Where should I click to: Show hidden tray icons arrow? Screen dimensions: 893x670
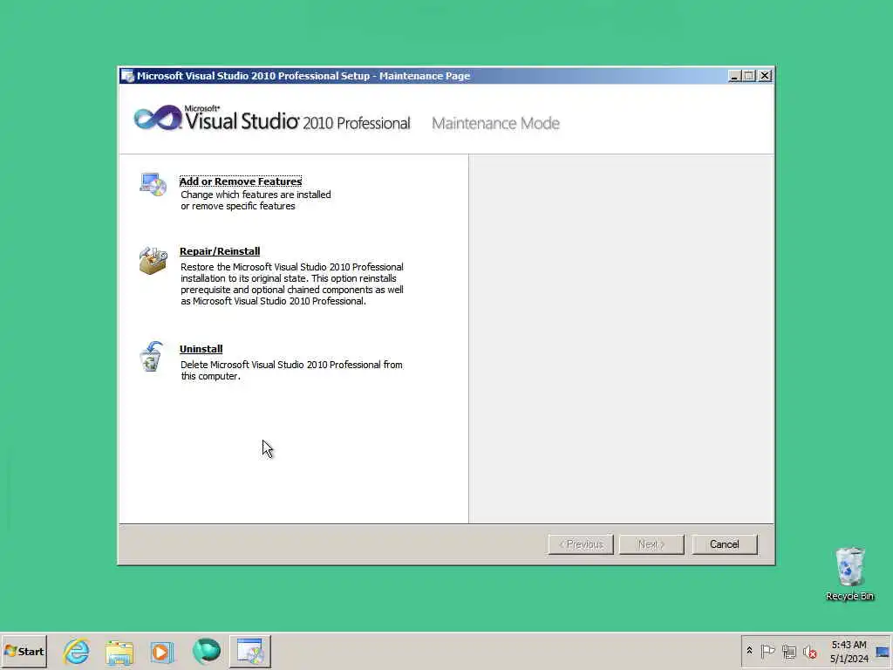click(x=749, y=651)
